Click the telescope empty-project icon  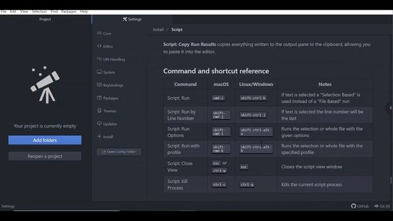point(45,85)
